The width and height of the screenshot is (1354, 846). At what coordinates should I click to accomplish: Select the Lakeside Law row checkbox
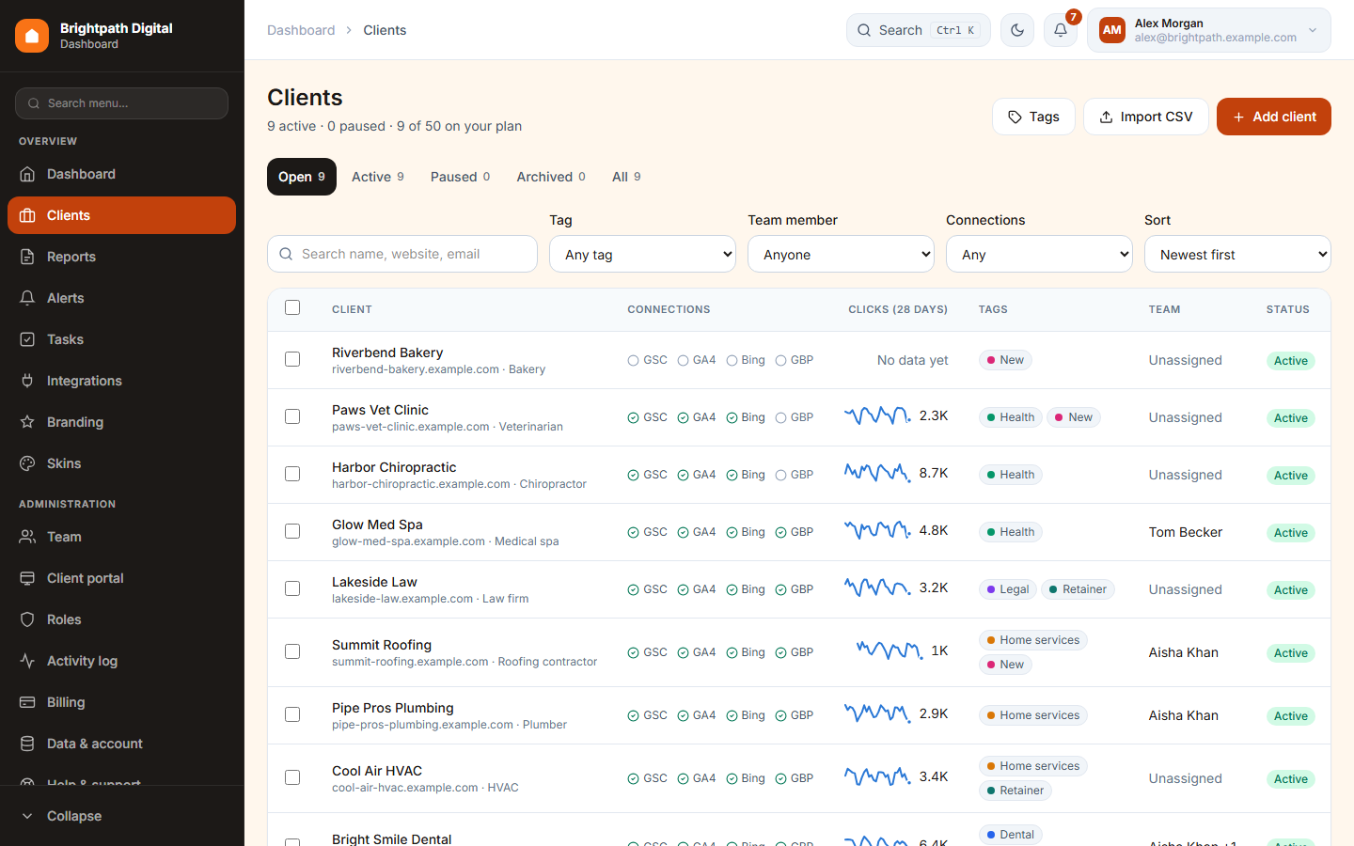coord(292,588)
